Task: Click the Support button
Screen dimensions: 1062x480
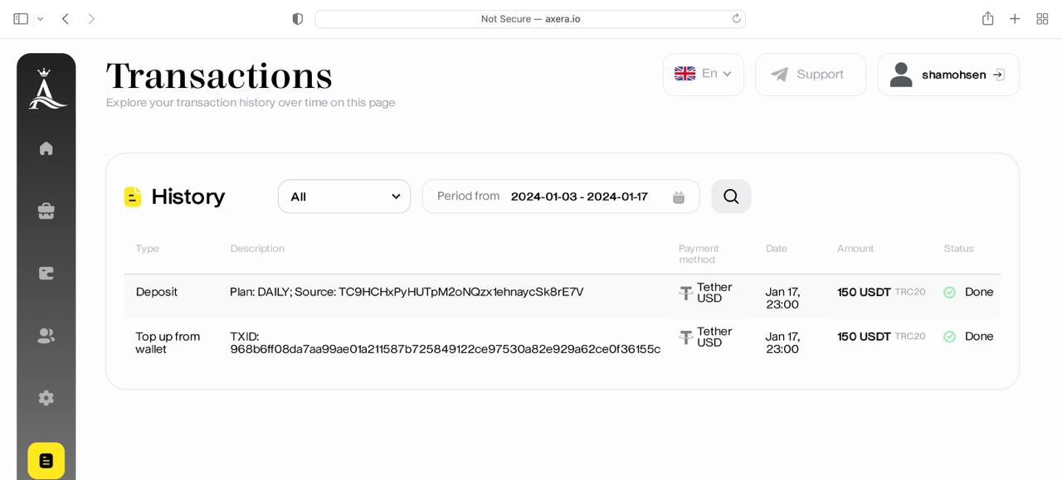Action: [x=811, y=75]
